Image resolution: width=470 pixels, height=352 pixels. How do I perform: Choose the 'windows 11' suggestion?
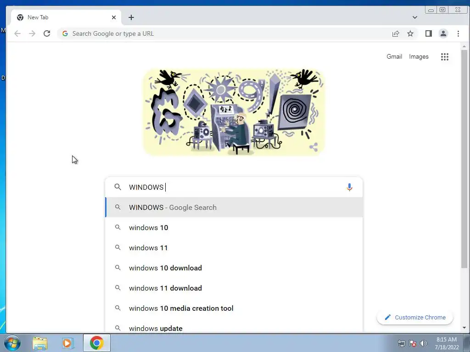coord(234,247)
